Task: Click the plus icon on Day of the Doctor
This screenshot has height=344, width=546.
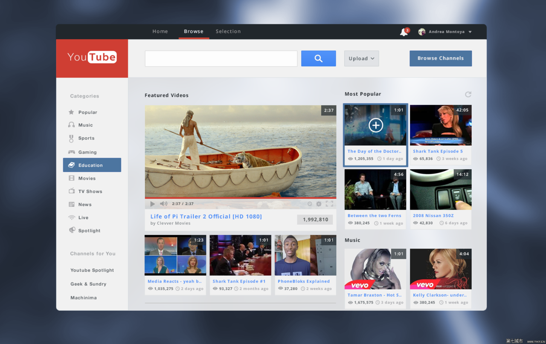Action: coord(376,125)
